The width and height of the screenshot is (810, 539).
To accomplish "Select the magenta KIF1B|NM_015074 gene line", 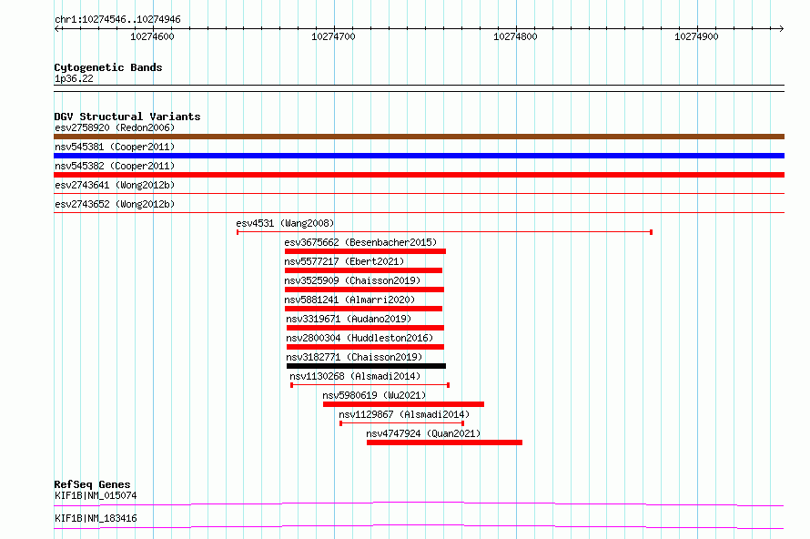I will coord(419,503).
